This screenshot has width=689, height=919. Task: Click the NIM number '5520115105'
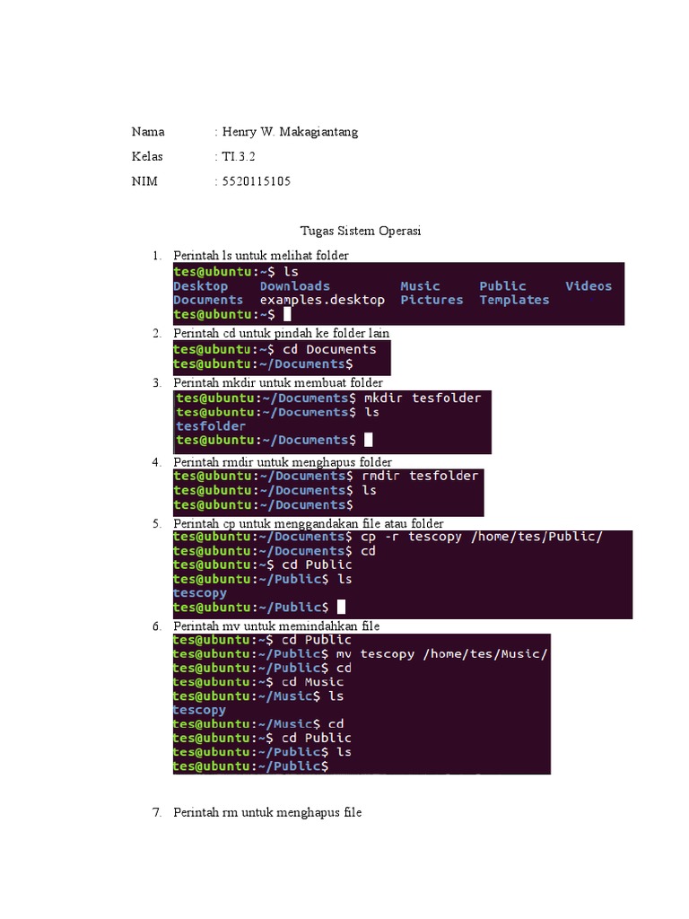[256, 181]
